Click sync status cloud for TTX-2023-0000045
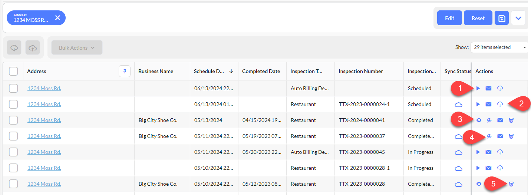 458,152
